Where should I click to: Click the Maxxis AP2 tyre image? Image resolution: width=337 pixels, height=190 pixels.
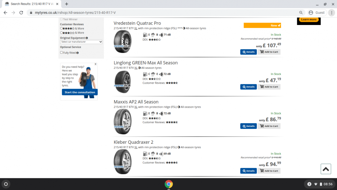(123, 121)
